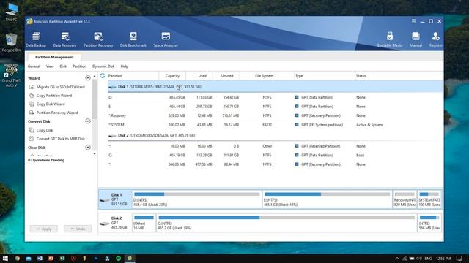Image resolution: width=469 pixels, height=263 pixels.
Task: Launch Data Recovery from toolbar
Action: [65, 39]
